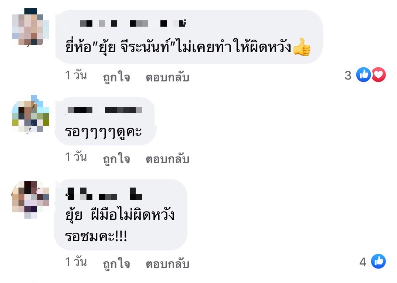Reply with ตอบกลับ under the first comment

tap(167, 77)
